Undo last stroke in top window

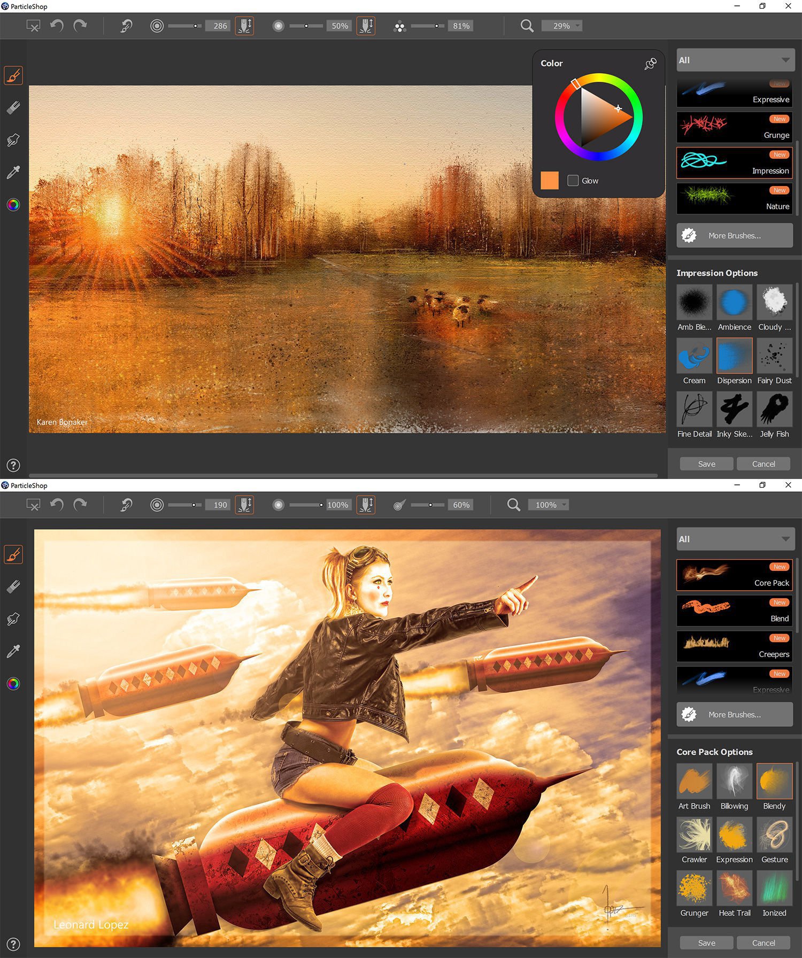pyautogui.click(x=57, y=26)
